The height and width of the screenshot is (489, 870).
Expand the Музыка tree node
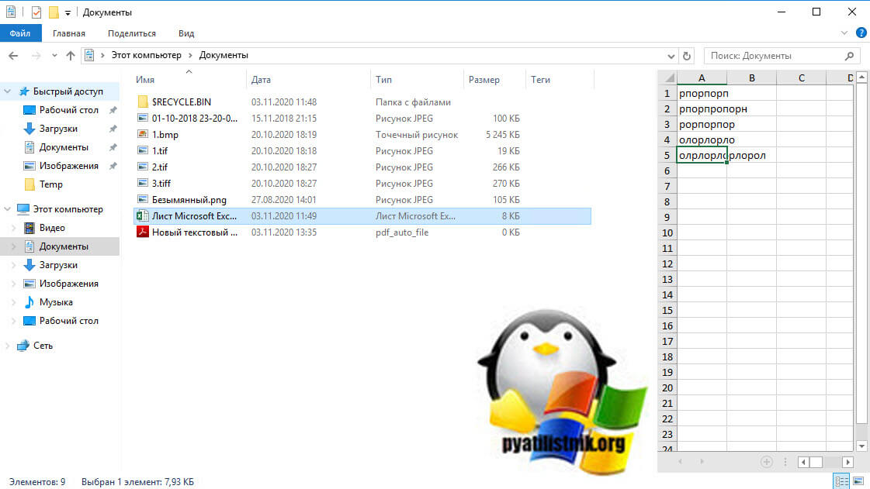point(14,302)
